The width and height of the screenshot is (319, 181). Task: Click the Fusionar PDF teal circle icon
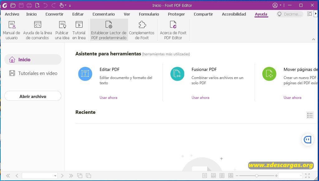(x=177, y=73)
